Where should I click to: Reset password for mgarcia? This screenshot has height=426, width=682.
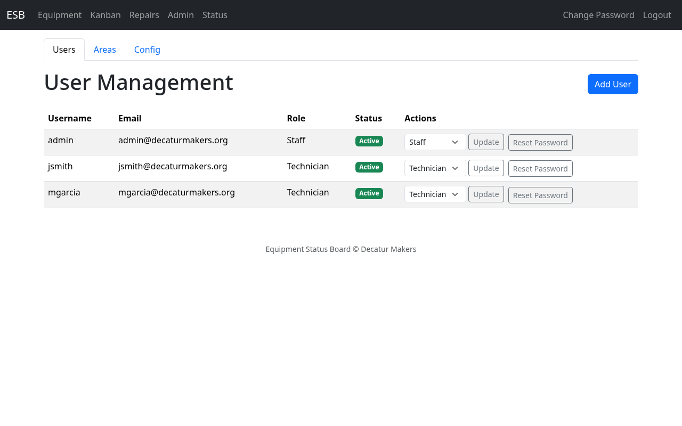point(540,195)
